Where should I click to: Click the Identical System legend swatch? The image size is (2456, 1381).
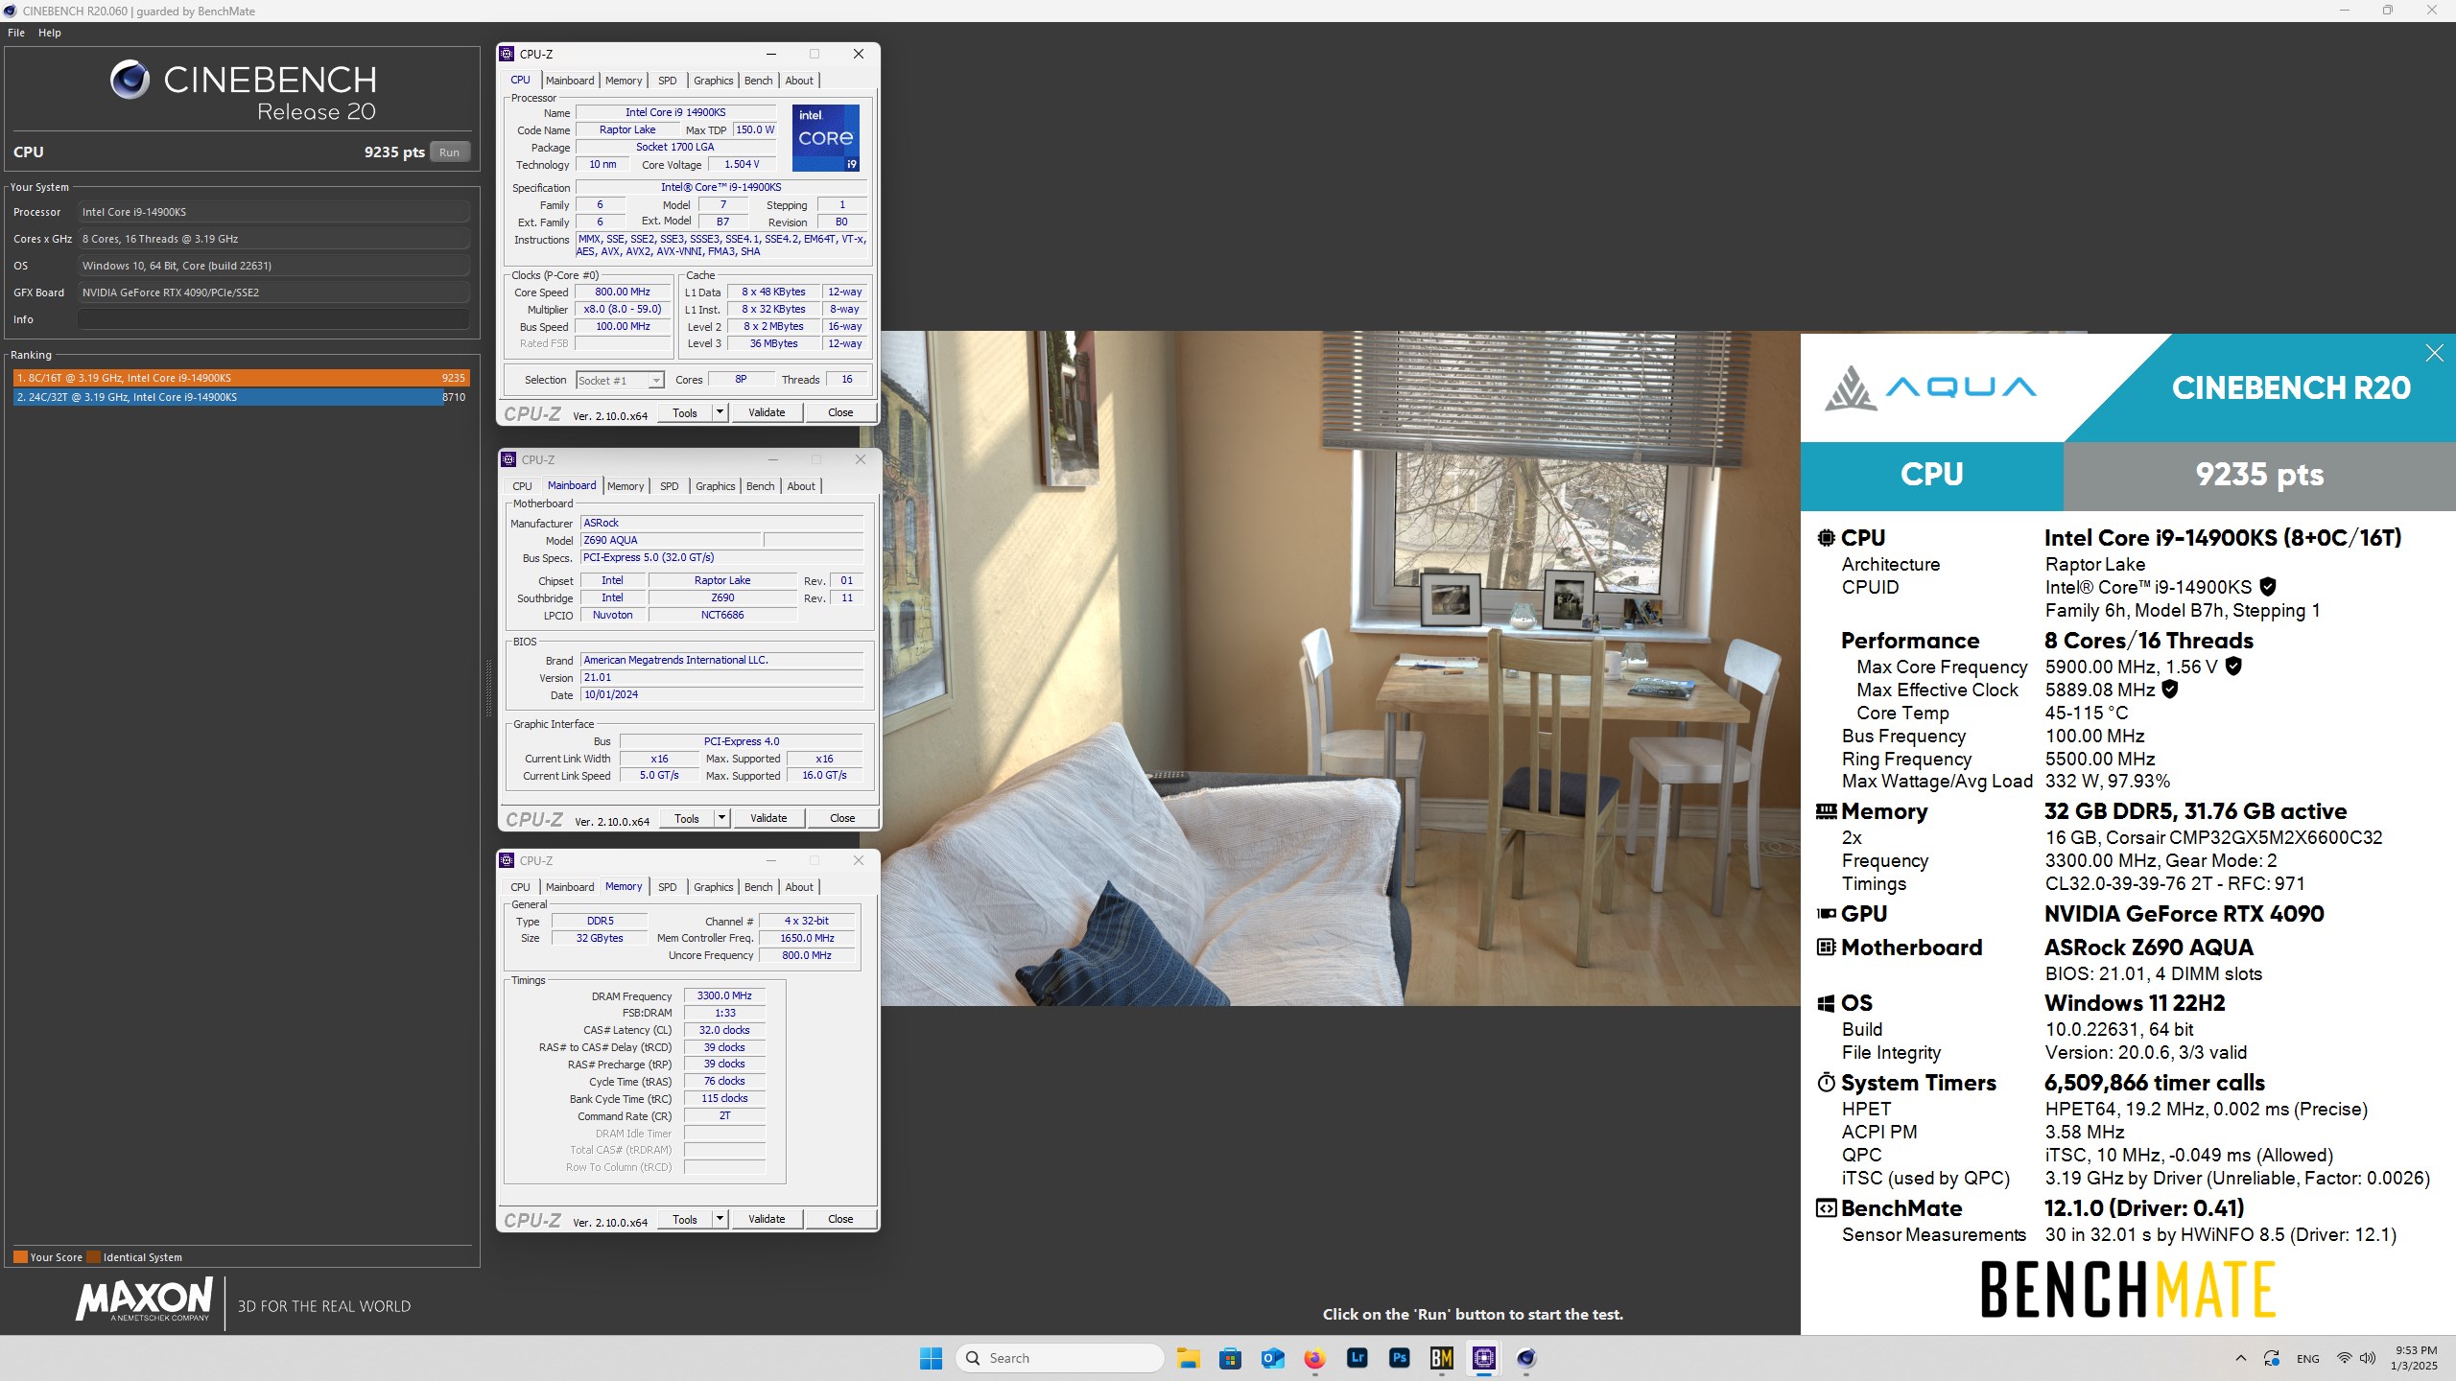[x=93, y=1257]
